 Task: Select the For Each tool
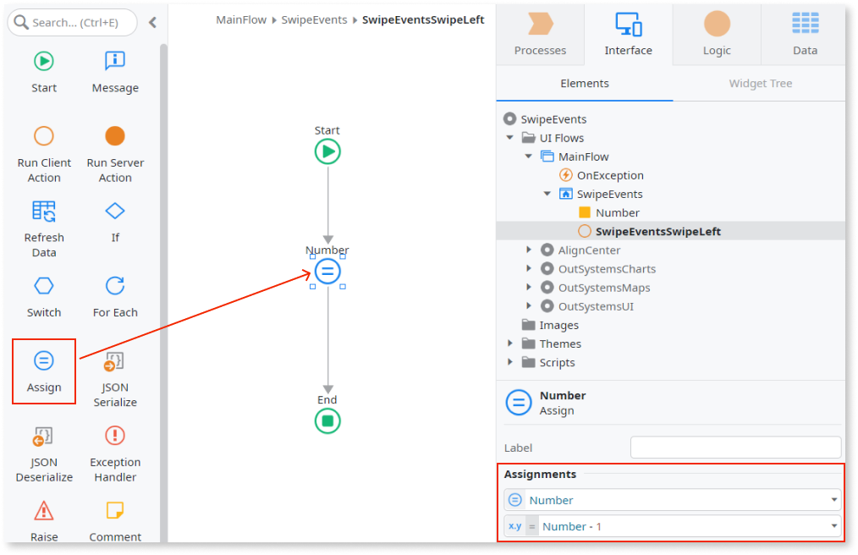pos(114,296)
